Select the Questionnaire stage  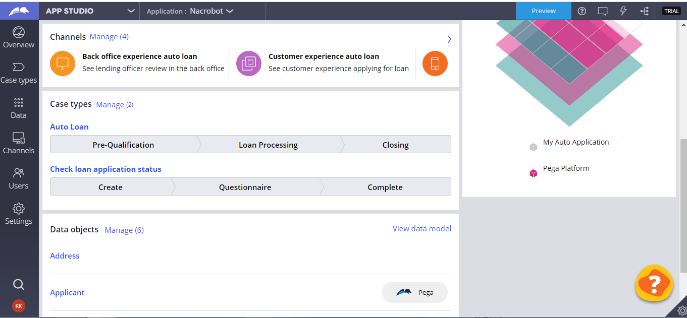coord(245,187)
